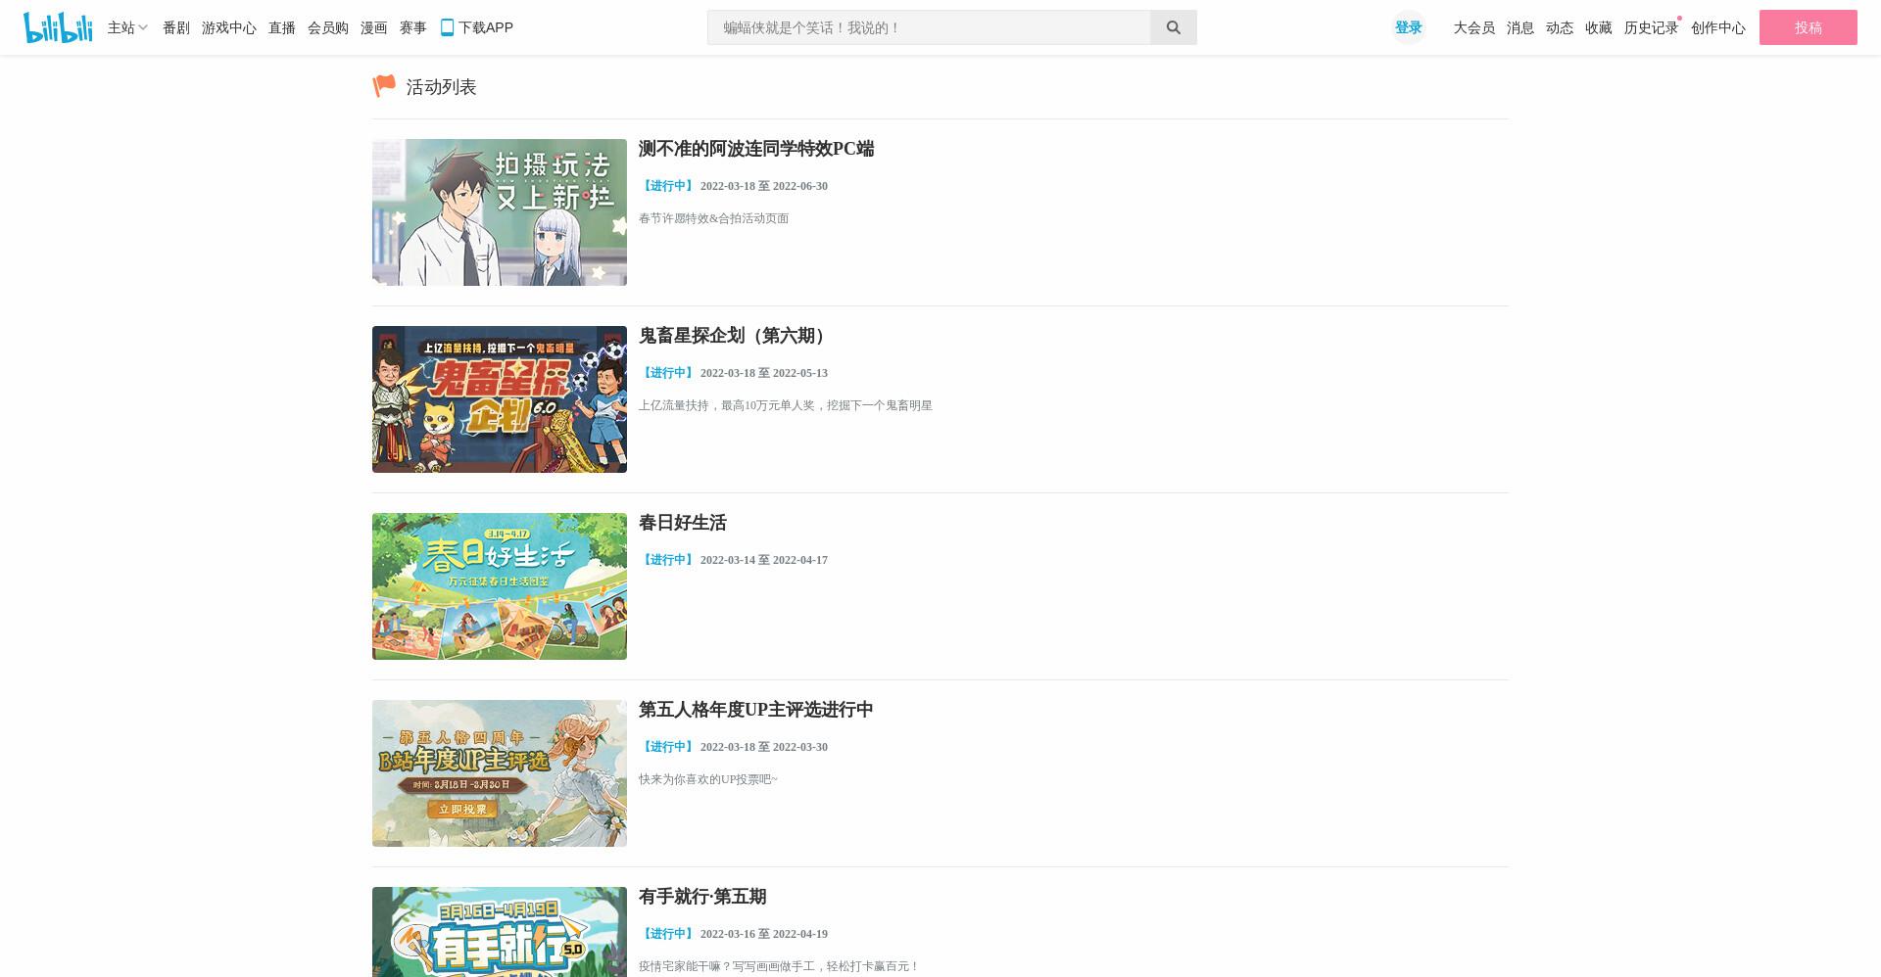Click the date 2022-03-14 至 2022-04-17
1881x977 pixels.
tap(764, 560)
